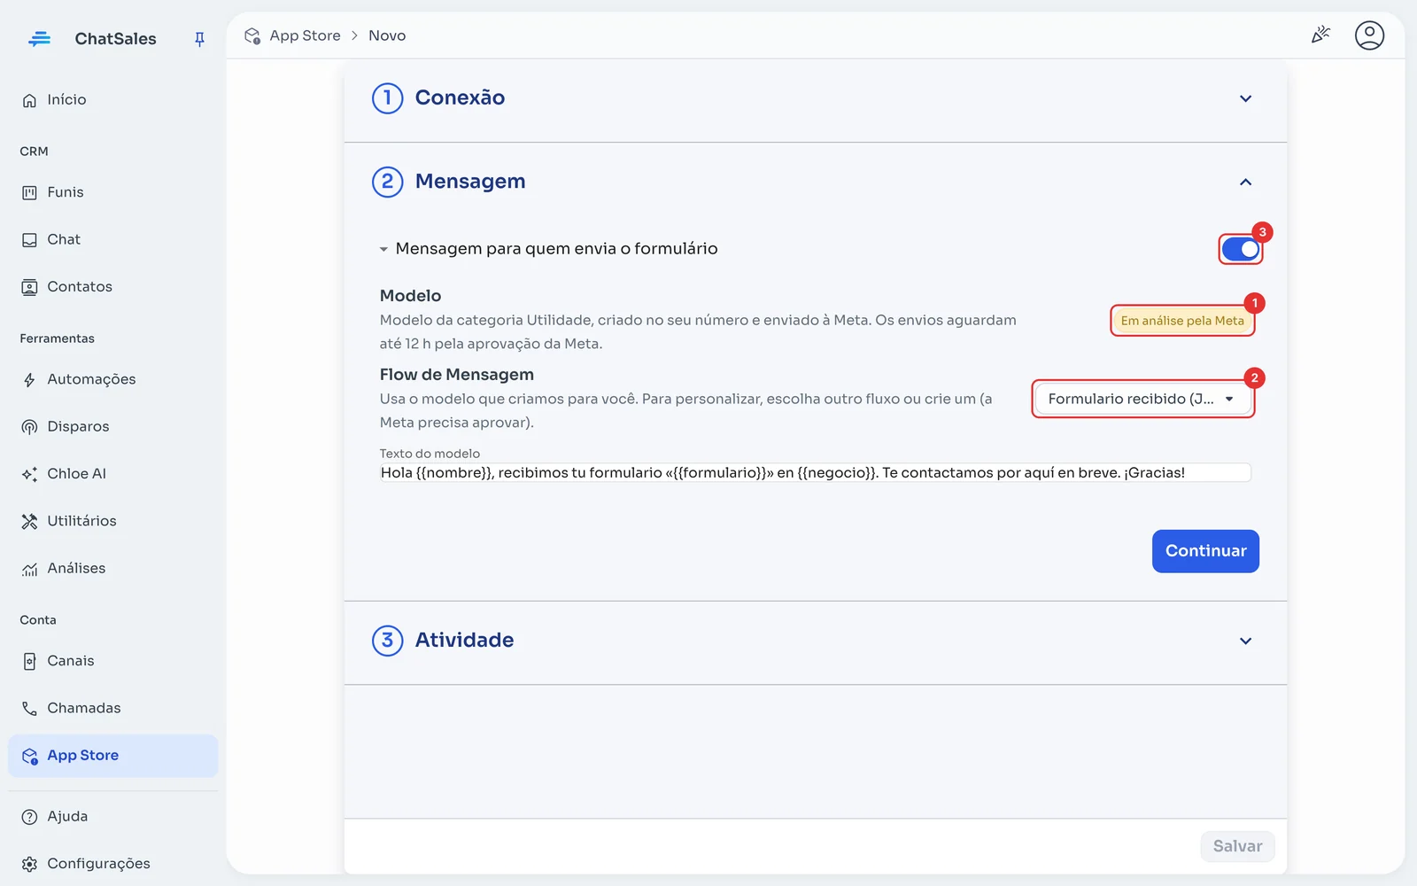Pin the sidebar with the pin icon
This screenshot has width=1417, height=886.
coord(199,39)
